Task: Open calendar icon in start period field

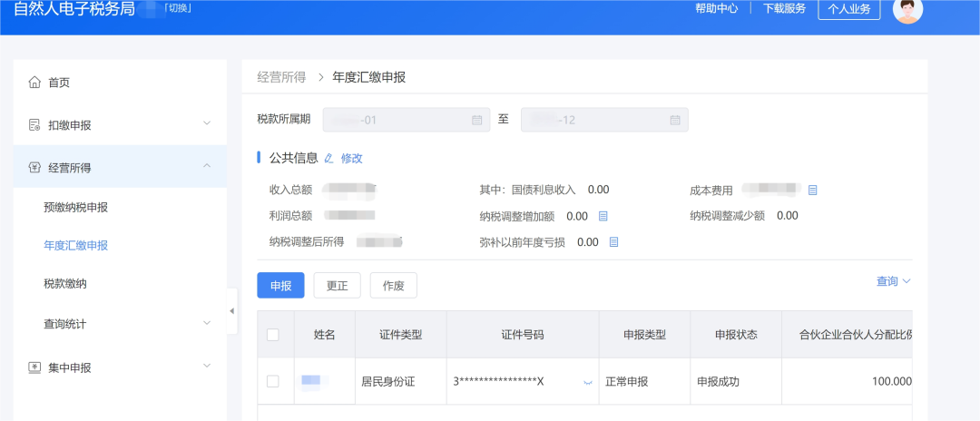Action: tap(476, 120)
